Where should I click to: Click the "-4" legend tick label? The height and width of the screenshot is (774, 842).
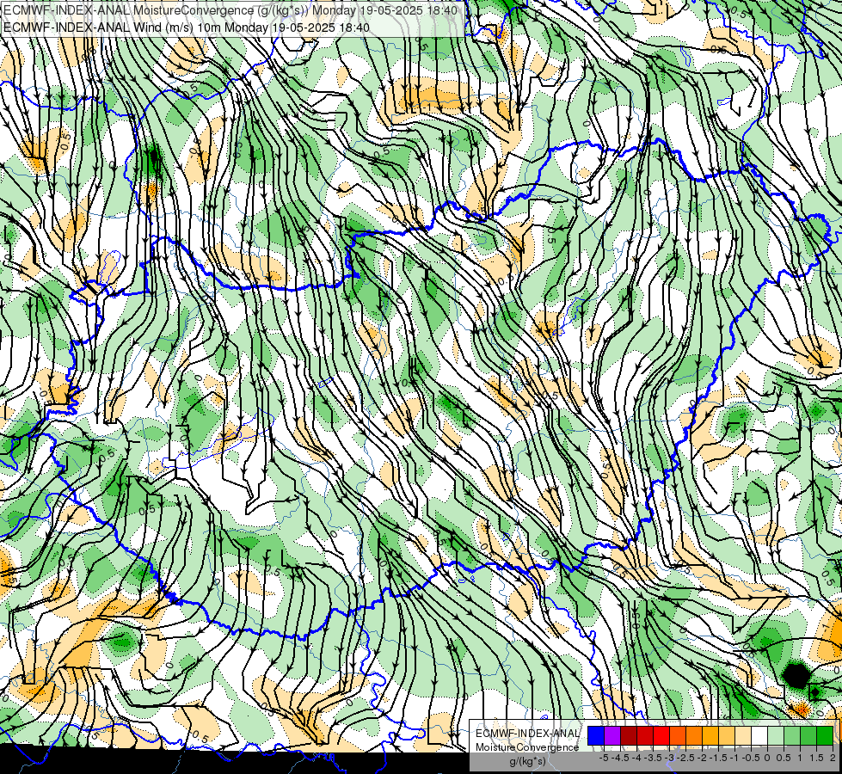coord(636,758)
